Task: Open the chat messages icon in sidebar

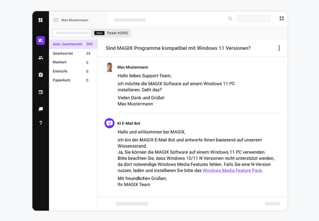Action: 40,109
